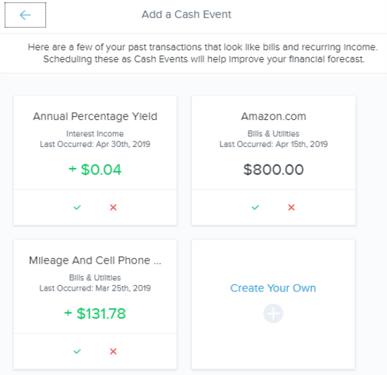387x375 pixels.
Task: Select the Amazon.com card title
Action: 273,116
